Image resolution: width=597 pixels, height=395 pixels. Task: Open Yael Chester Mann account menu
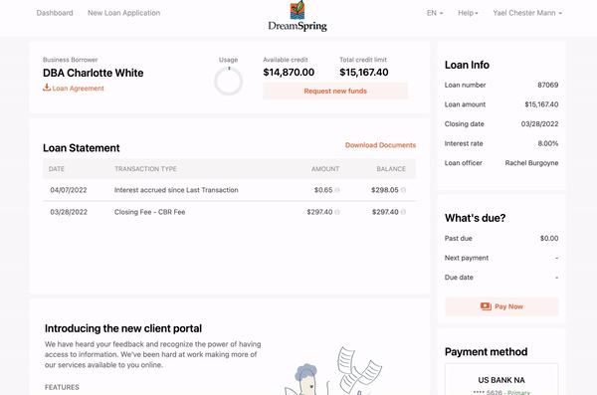click(527, 13)
